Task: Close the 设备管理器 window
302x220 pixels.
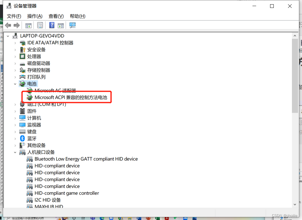Action: click(290, 6)
